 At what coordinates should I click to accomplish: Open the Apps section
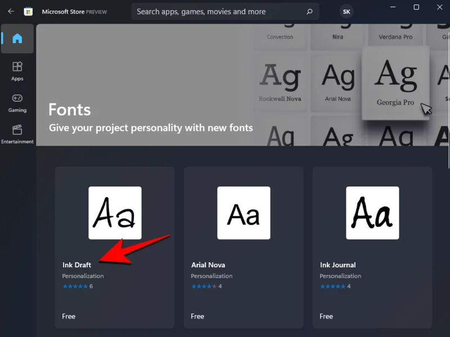pyautogui.click(x=17, y=71)
